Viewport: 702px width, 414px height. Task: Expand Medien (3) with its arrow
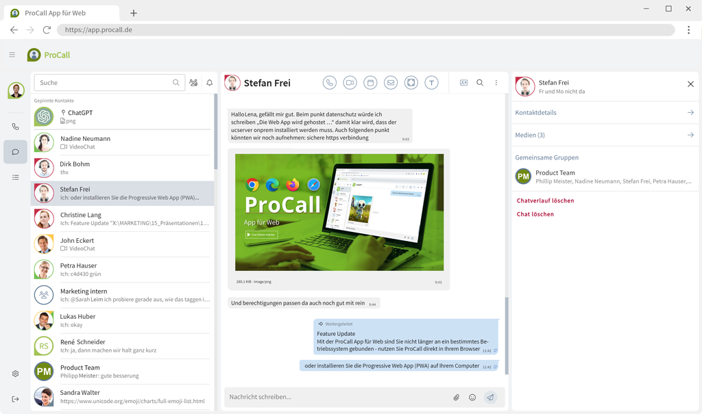[690, 135]
